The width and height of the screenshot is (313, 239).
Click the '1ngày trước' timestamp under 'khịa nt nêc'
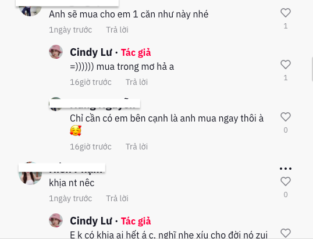tap(70, 198)
